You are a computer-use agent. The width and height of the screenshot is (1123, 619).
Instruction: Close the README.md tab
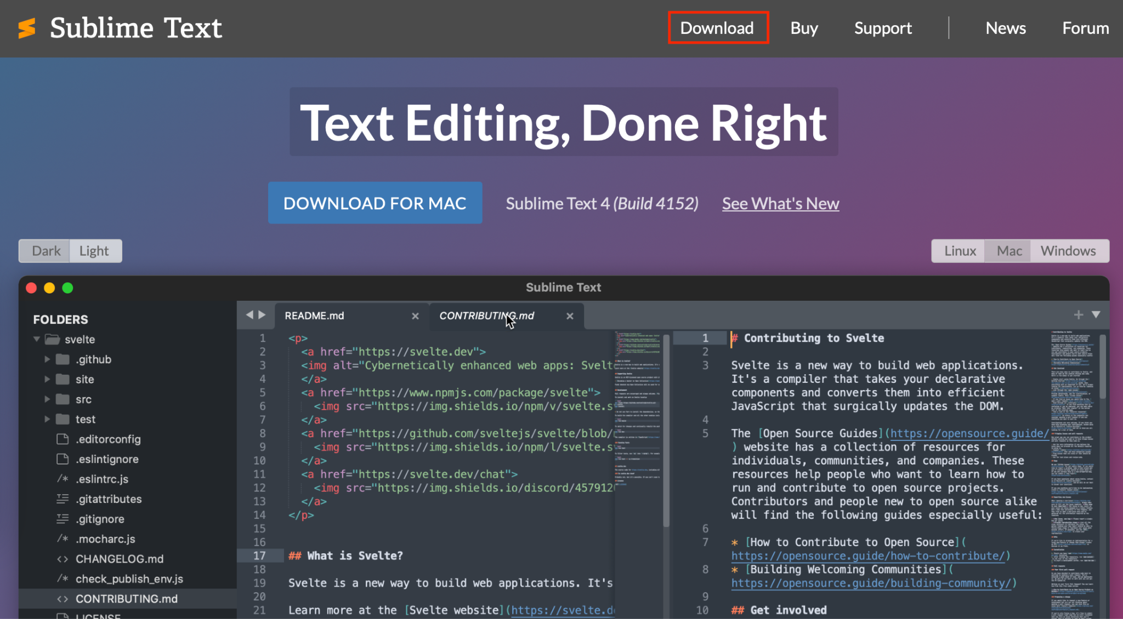click(x=415, y=316)
